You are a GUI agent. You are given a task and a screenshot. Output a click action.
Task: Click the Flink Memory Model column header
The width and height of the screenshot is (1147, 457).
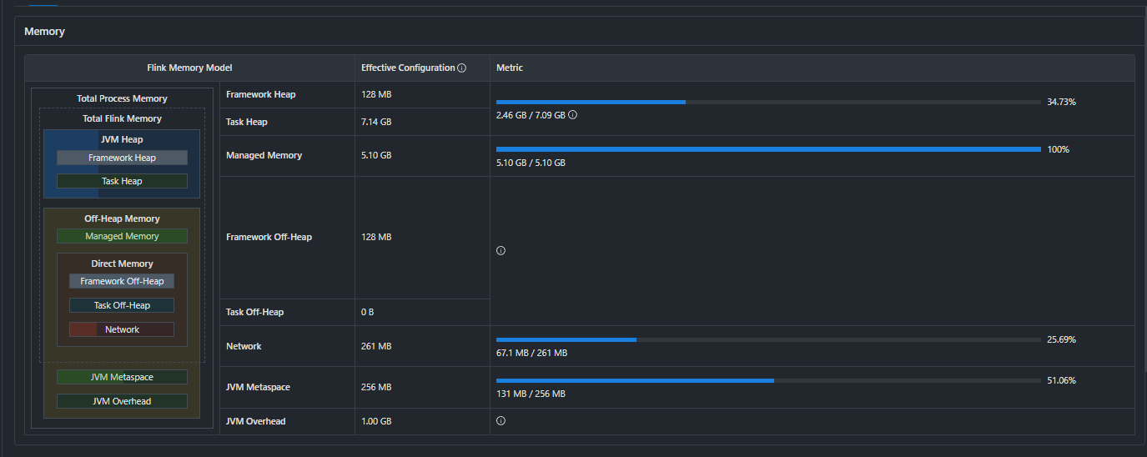coord(189,68)
